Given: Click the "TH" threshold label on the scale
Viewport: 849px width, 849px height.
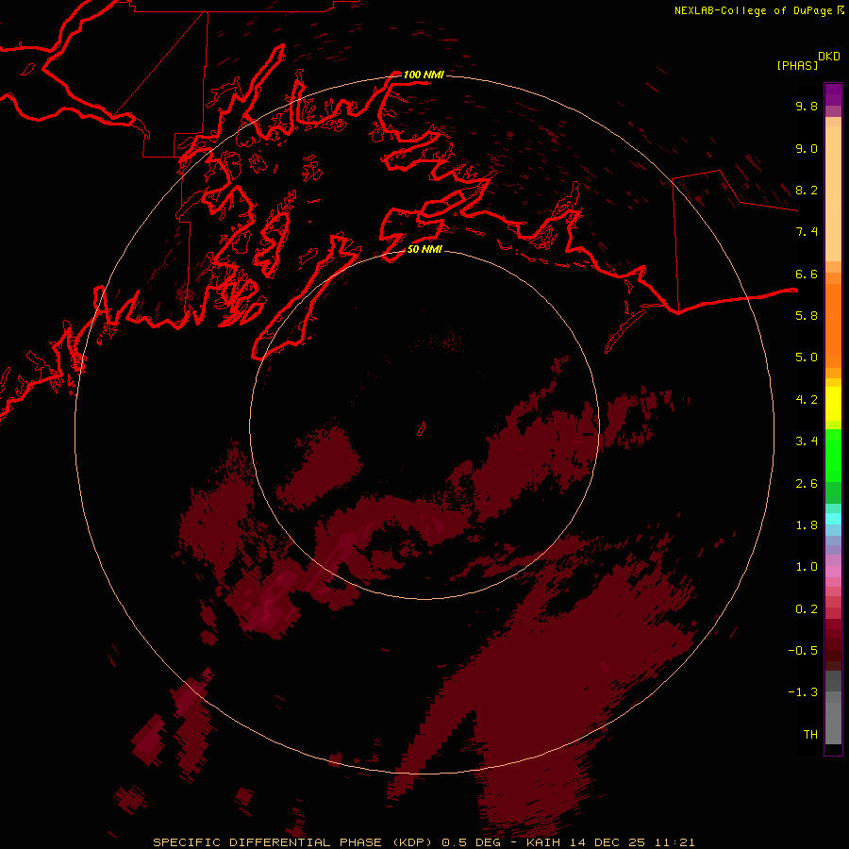Looking at the screenshot, I should pyautogui.click(x=810, y=735).
